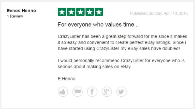This screenshot has height=109, width=195.
Task: Click the fourth green rating star
Action: (x=89, y=12)
